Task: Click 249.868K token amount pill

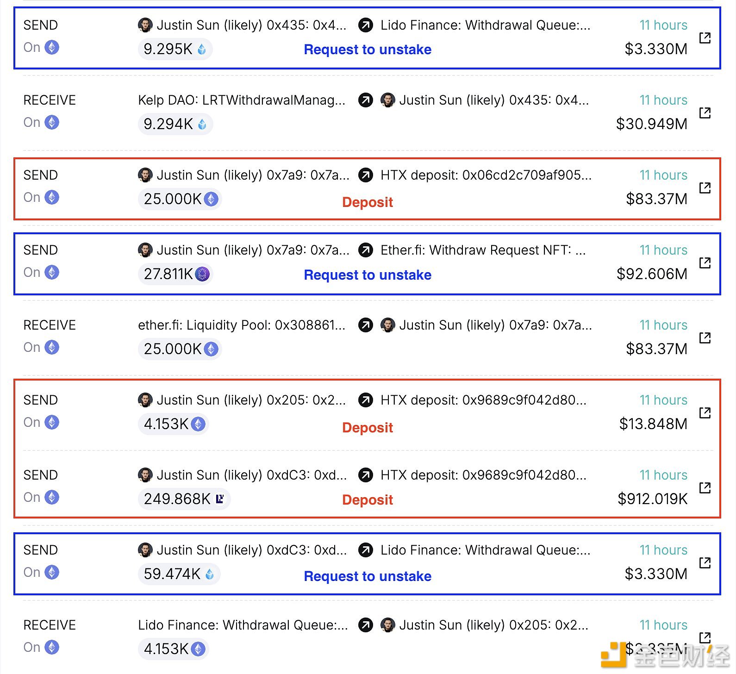Action: (x=184, y=499)
